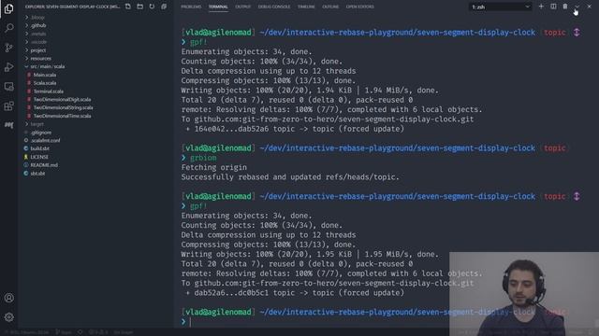Click the webcam video overlay thumbnail
This screenshot has height=336, width=599.
pos(524,294)
